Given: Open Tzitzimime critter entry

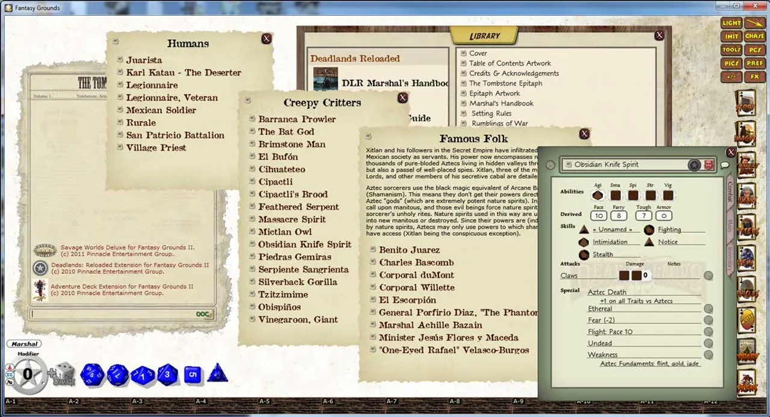Looking at the screenshot, I should click(x=283, y=295).
